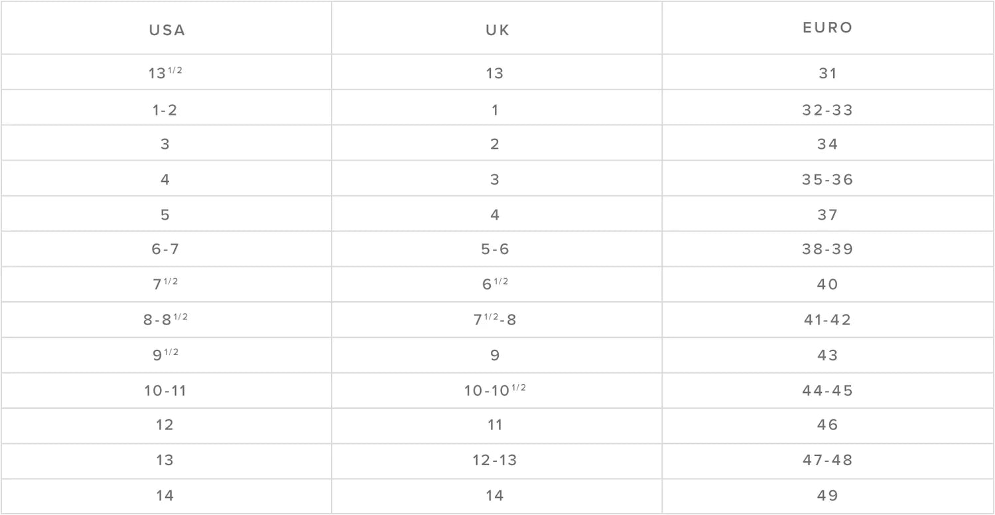Select USA size 13½ cell

pos(165,73)
